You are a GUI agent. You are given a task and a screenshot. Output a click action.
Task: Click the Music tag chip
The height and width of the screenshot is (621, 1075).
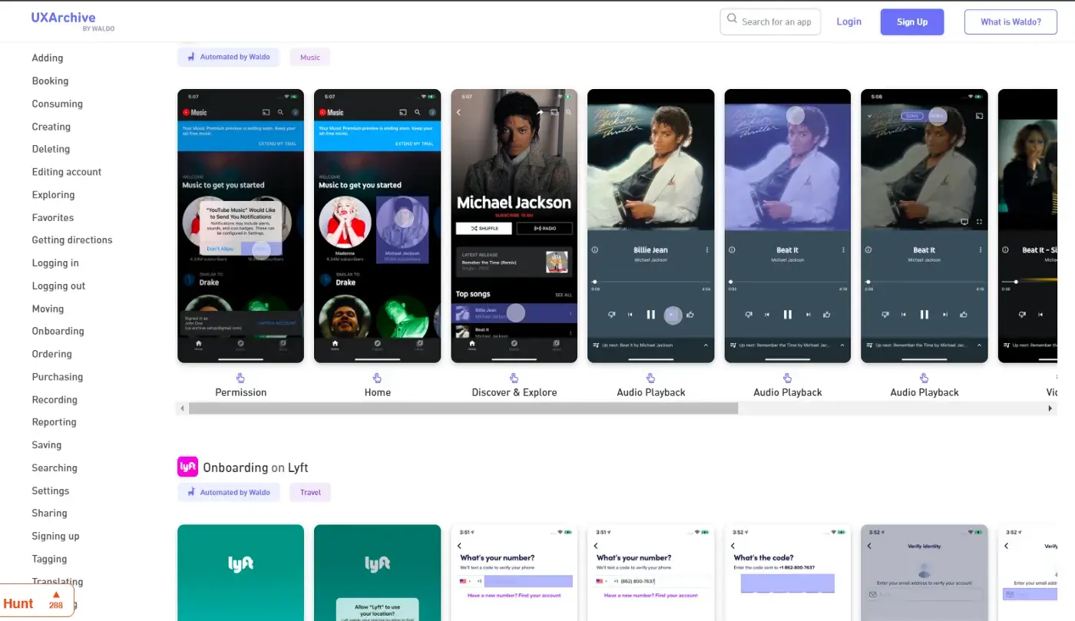click(310, 57)
